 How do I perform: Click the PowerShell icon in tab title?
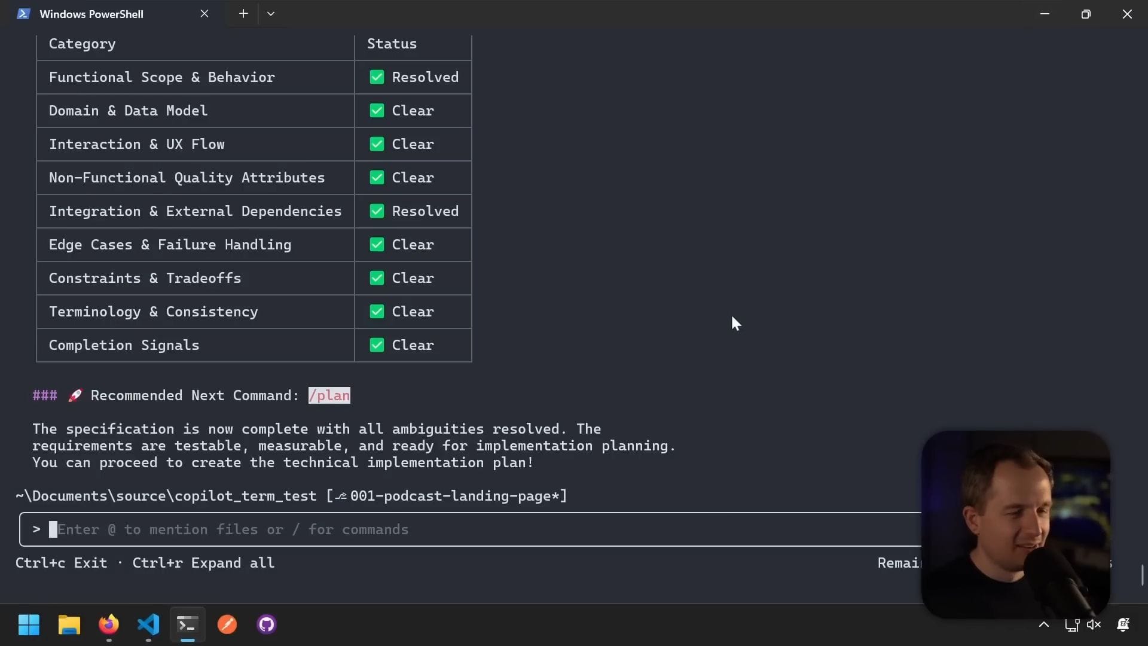(x=23, y=14)
